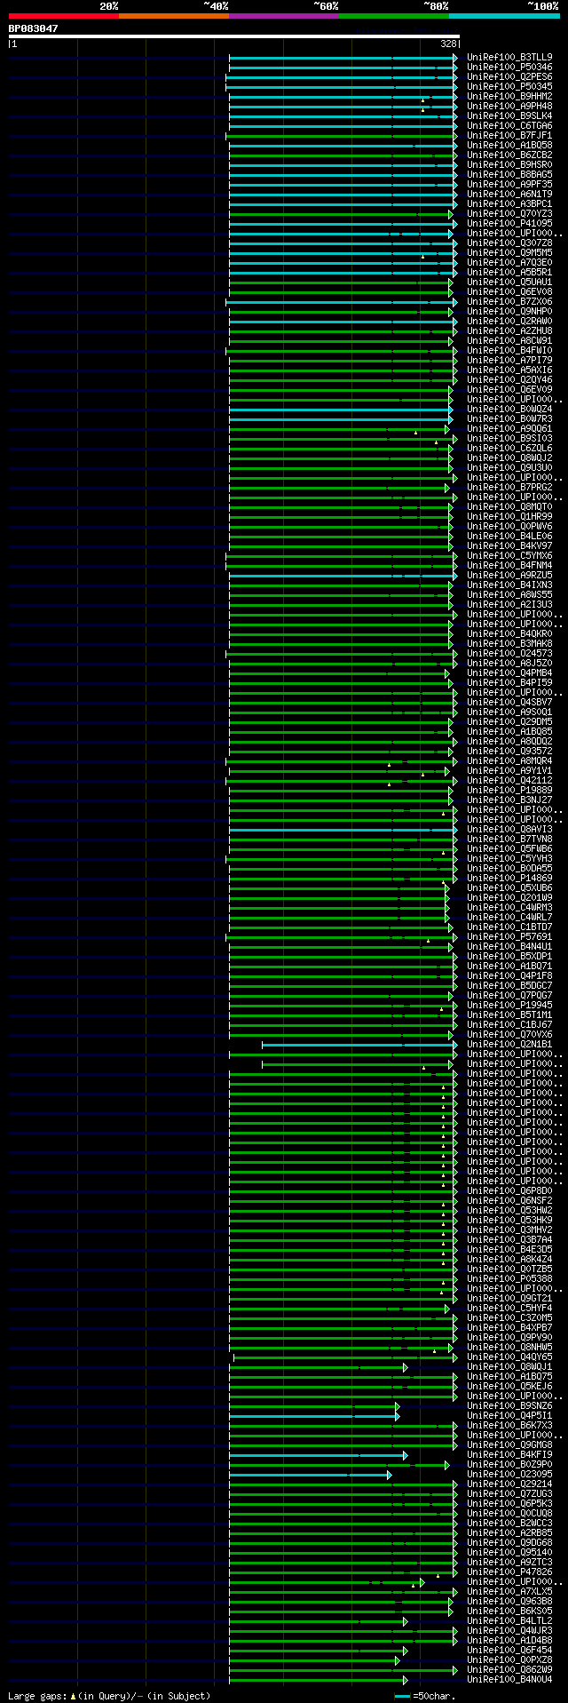Viewport: 568px width, 1703px height.
Task: Select the UniRef100_P14869 label
Action: coord(509,878)
